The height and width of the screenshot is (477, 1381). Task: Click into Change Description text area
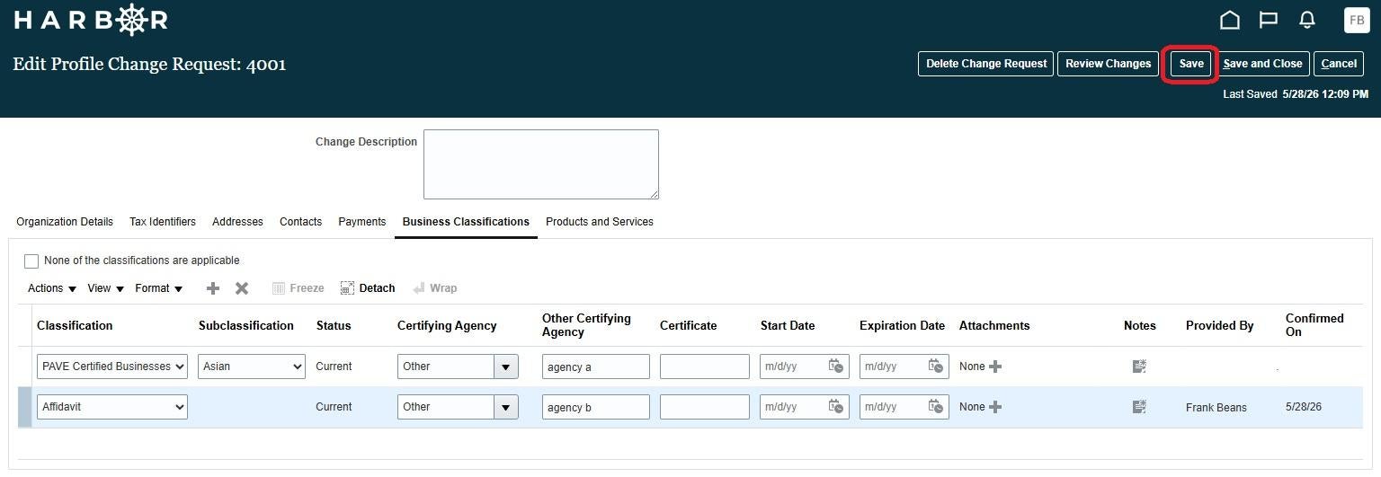(x=541, y=164)
